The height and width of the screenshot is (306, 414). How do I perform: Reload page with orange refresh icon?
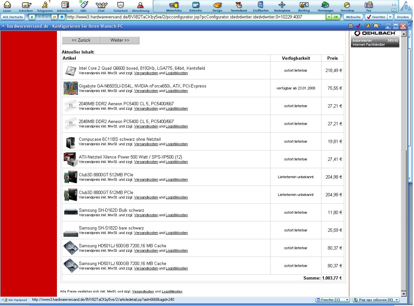[54, 17]
